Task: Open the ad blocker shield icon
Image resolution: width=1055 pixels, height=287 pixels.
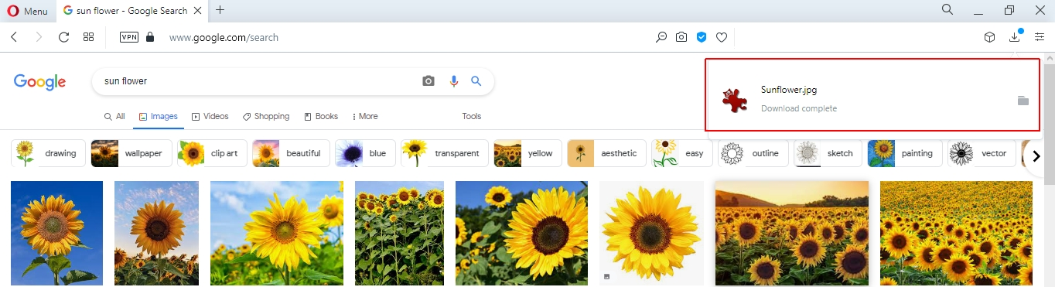Action: pyautogui.click(x=702, y=37)
